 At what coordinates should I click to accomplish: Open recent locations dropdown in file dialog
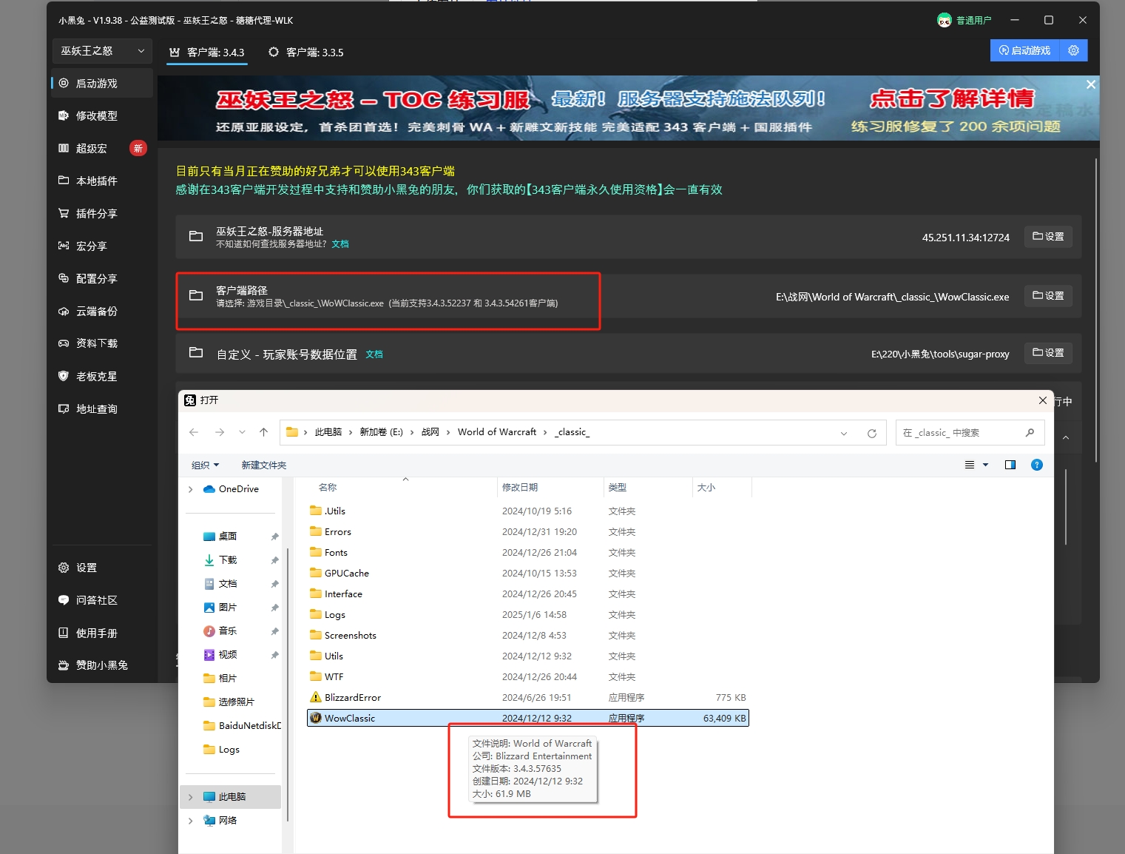tap(242, 432)
